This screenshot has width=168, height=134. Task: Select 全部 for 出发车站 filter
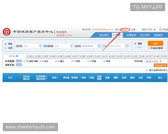tap(19, 65)
